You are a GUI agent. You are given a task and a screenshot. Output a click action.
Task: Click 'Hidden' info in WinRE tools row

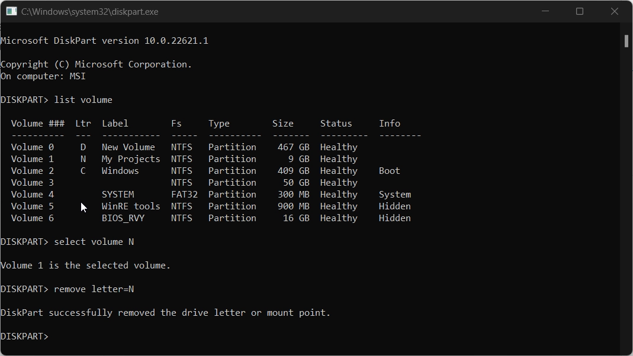[395, 206]
